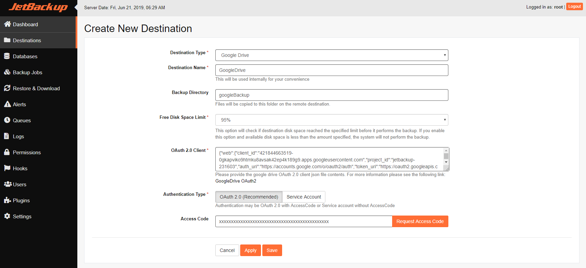Screen dimensions: 586x268
Task: Open the Plugins menu entry
Action: tap(38, 201)
